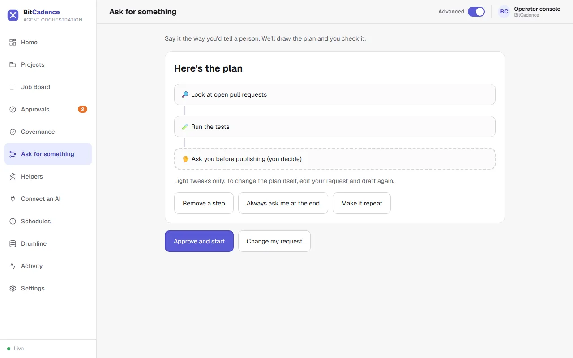Click the Drumline database icon
573x358 pixels.
click(13, 243)
